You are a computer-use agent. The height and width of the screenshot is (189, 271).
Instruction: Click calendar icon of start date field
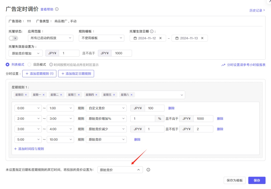pos(135,38)
